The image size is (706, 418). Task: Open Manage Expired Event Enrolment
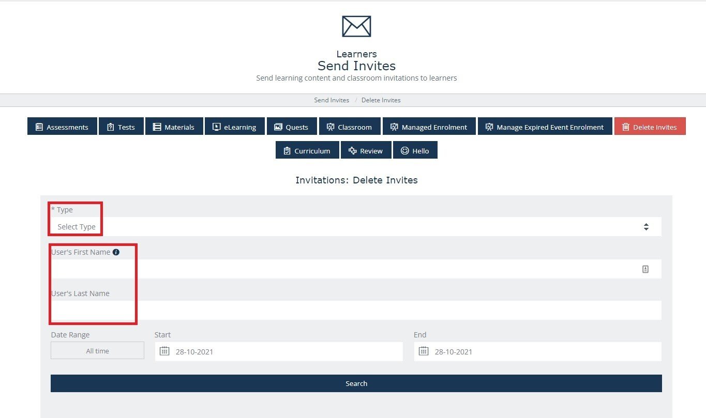545,127
